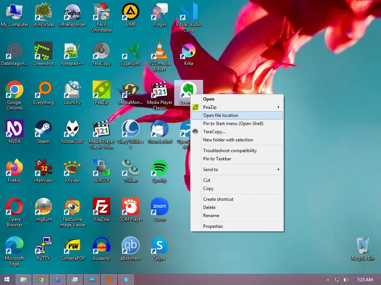The height and width of the screenshot is (285, 381).
Task: Select the Microsoft Edge desktop icon
Action: tap(15, 252)
